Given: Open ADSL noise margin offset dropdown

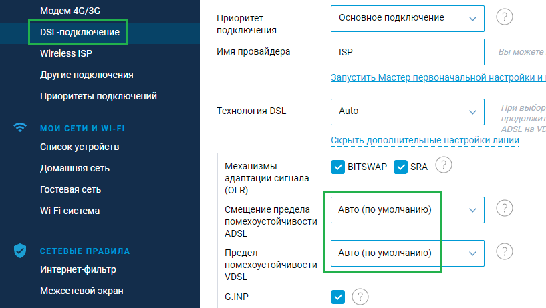Looking at the screenshot, I should click(x=407, y=210).
